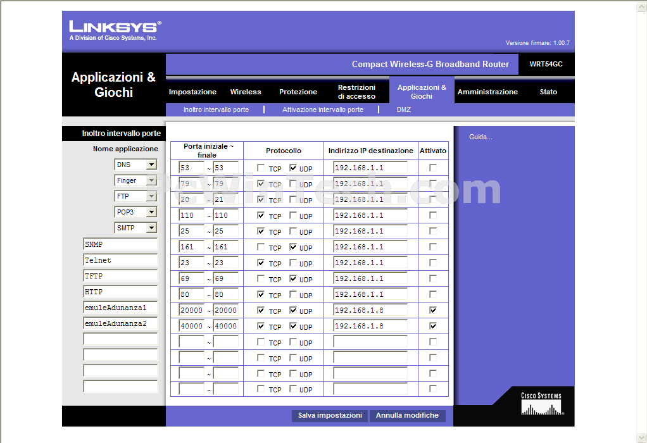Click the scrollbar down arrow

tap(642, 437)
